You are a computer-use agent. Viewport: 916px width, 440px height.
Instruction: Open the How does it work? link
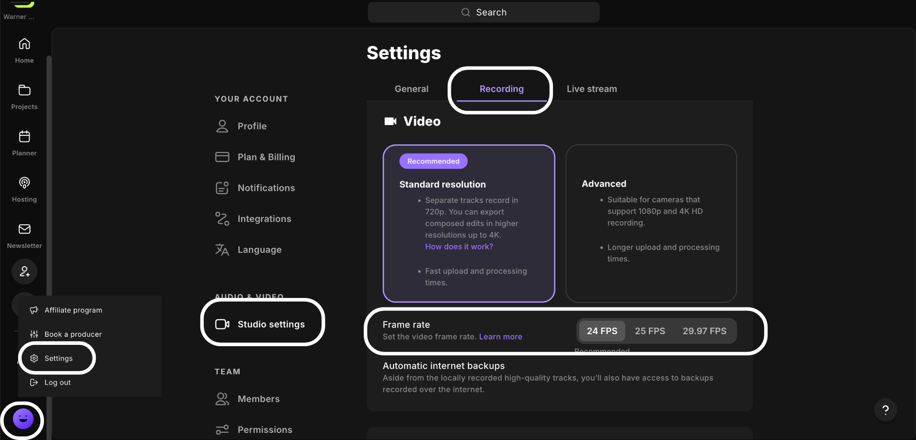459,247
